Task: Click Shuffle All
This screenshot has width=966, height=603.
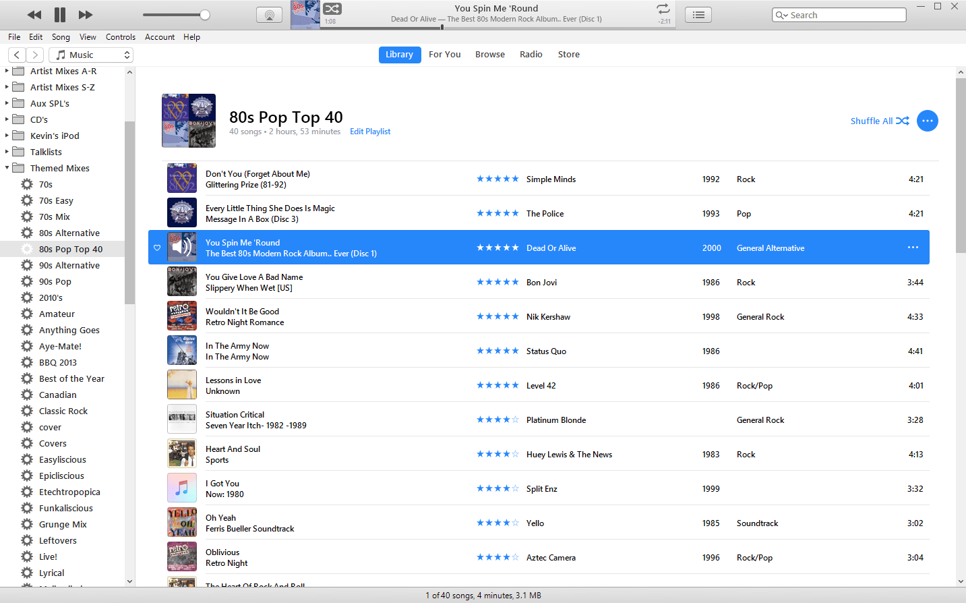Action: (880, 121)
